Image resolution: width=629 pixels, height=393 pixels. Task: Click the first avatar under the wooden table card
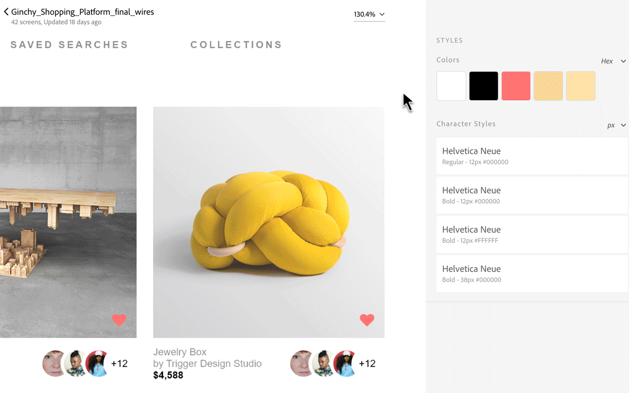55,364
